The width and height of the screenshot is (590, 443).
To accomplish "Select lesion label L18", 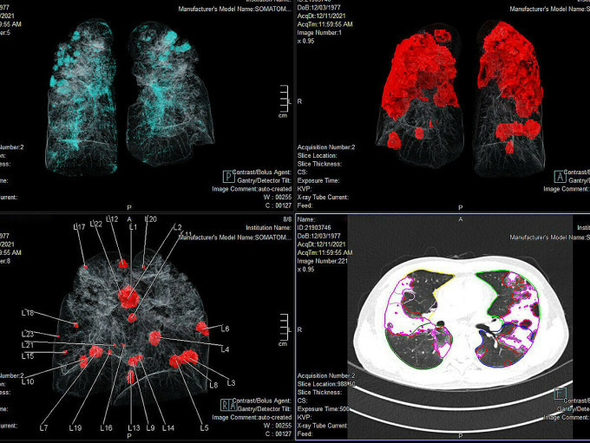I will (x=28, y=313).
